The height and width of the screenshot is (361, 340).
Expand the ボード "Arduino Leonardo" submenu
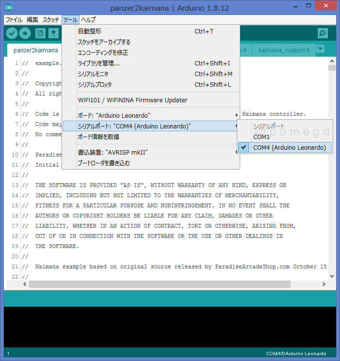tap(151, 115)
